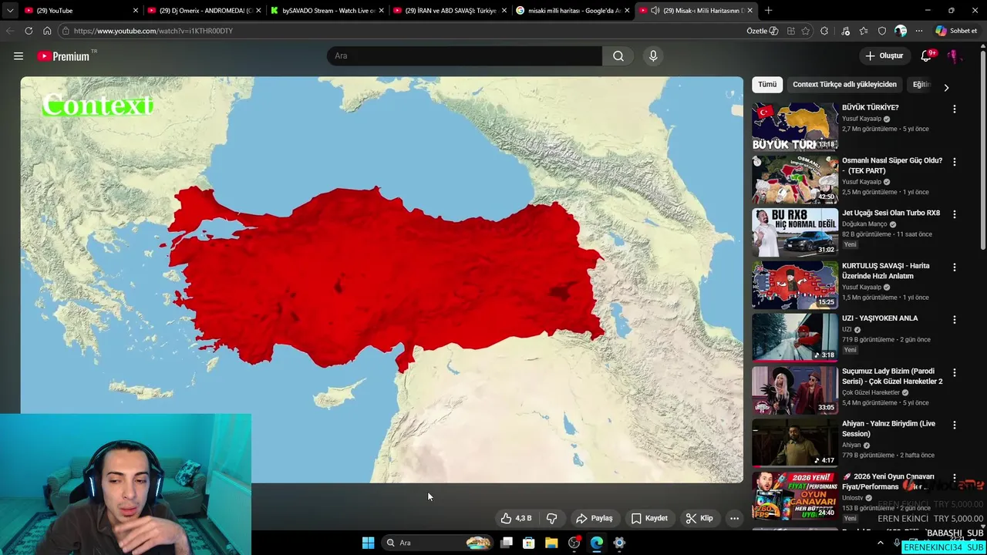The width and height of the screenshot is (987, 555).
Task: Create a clip with the Klip button
Action: [x=699, y=518]
